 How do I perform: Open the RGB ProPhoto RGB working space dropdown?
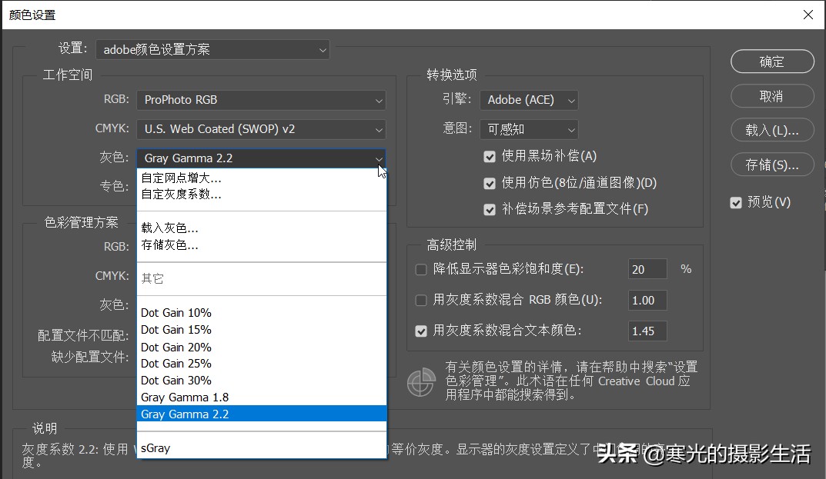[261, 100]
